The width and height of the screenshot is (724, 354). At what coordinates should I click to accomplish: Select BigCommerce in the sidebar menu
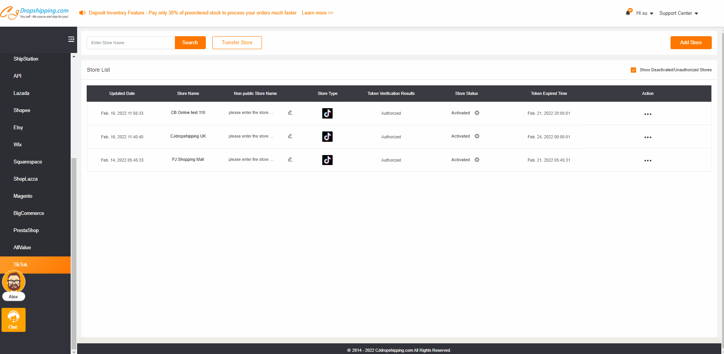pos(29,213)
